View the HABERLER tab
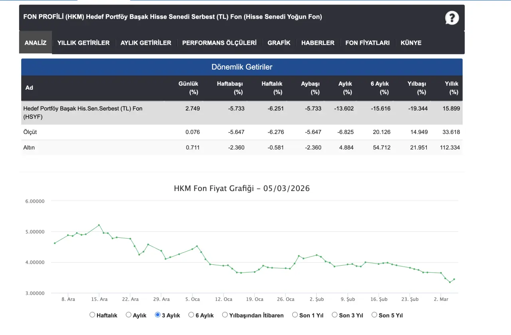This screenshot has height=335, width=511. pos(318,43)
